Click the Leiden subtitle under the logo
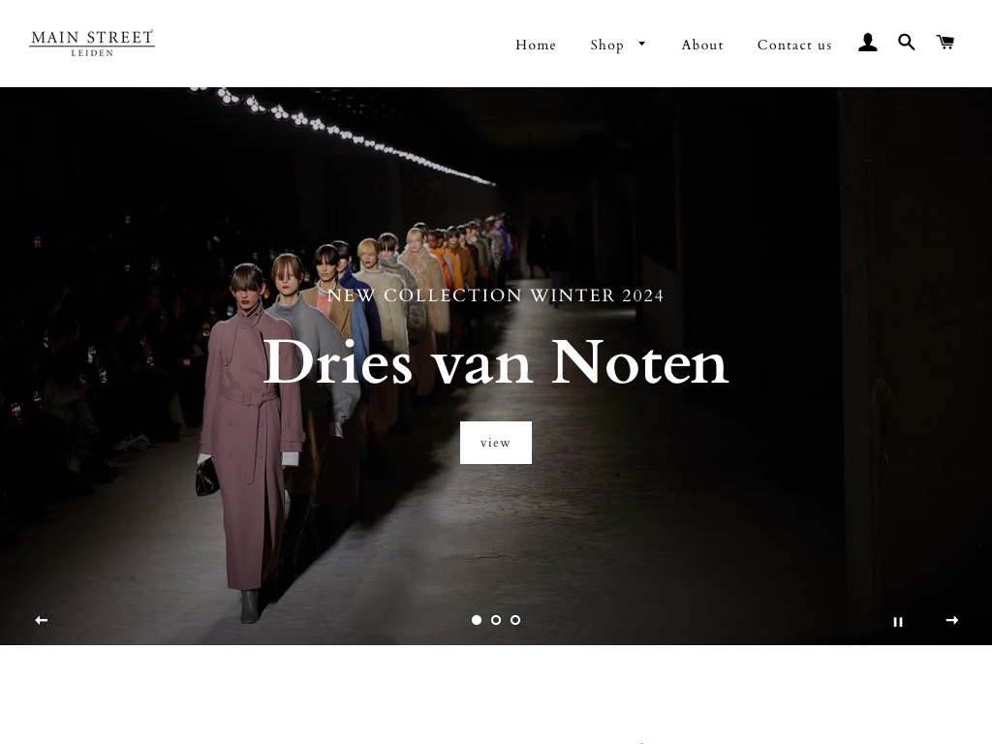Screen dimensions: 992x744 [x=92, y=53]
